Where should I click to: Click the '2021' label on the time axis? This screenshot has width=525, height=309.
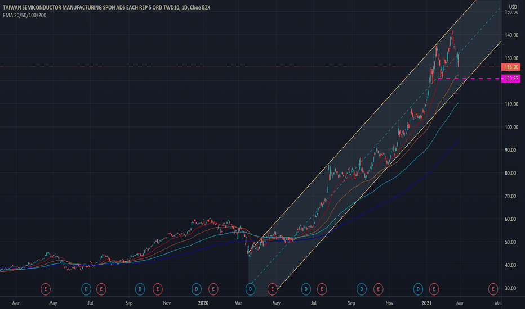pyautogui.click(x=426, y=303)
